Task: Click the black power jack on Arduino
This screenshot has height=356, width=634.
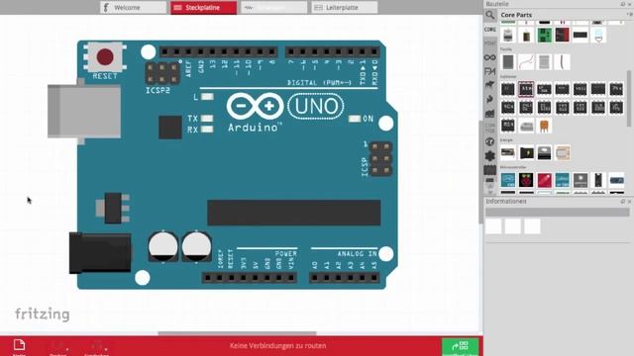Action: [100, 253]
